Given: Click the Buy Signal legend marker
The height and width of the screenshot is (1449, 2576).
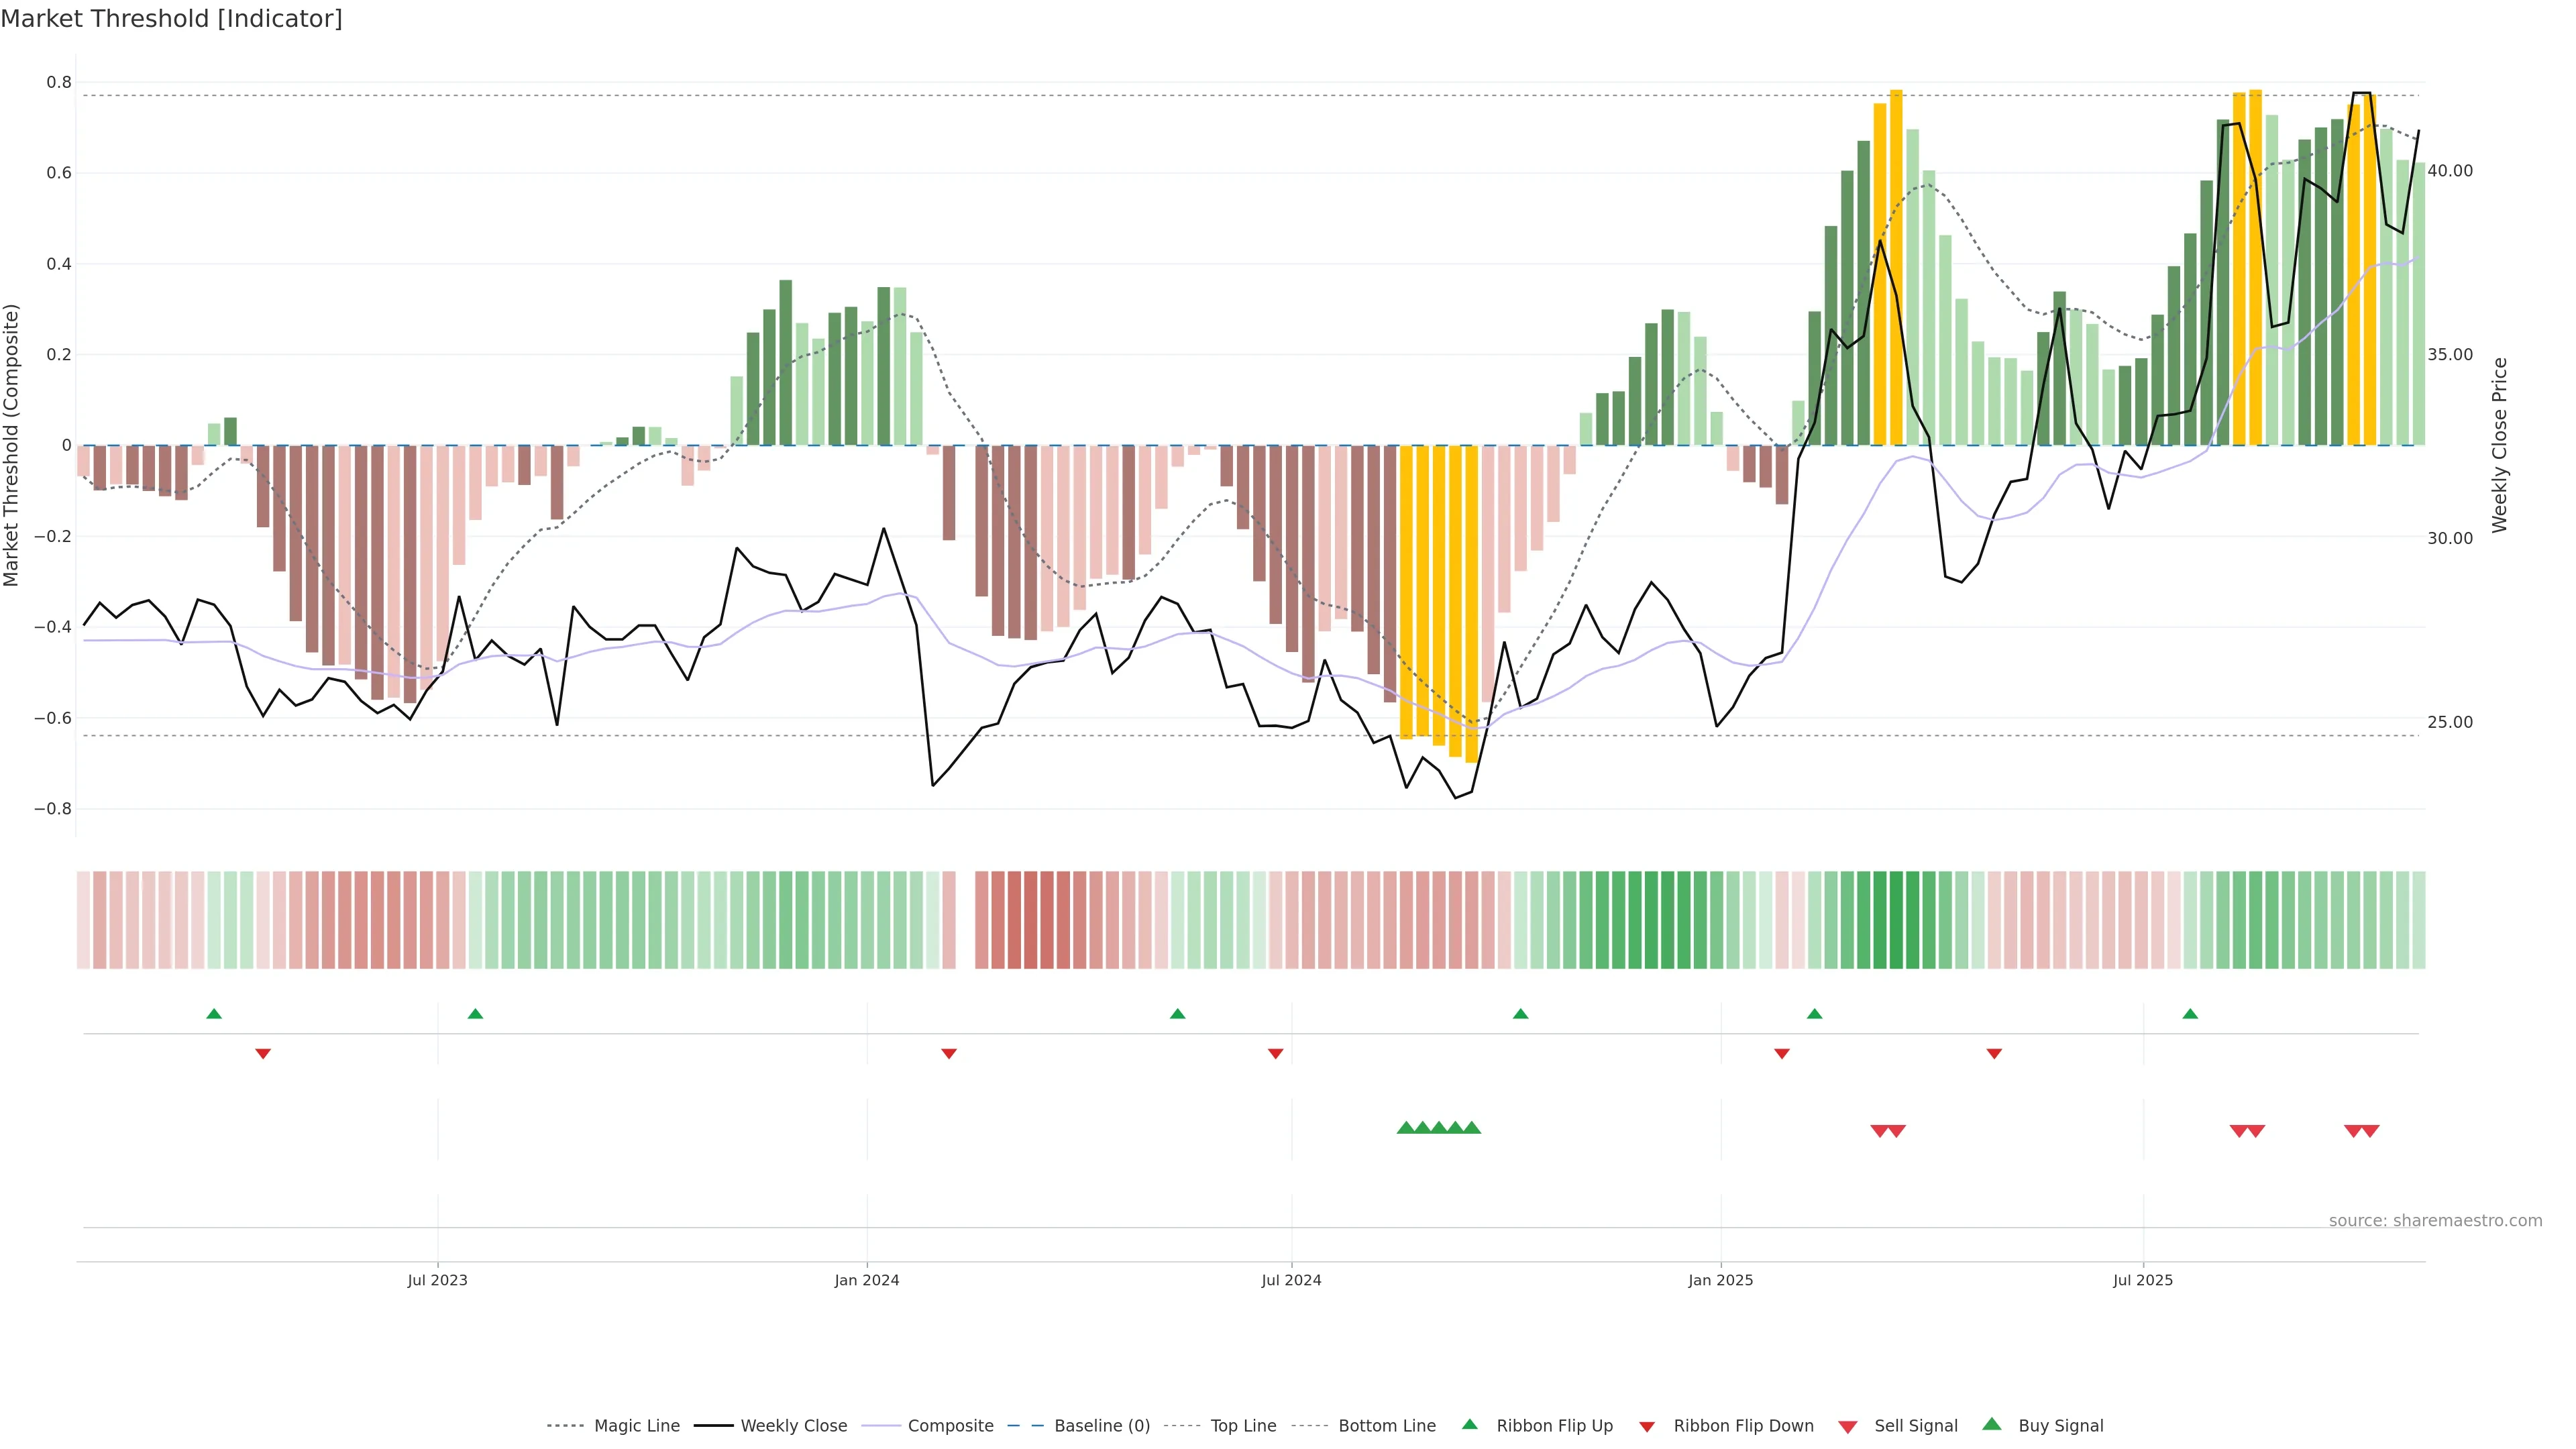Looking at the screenshot, I should click(x=1991, y=1424).
